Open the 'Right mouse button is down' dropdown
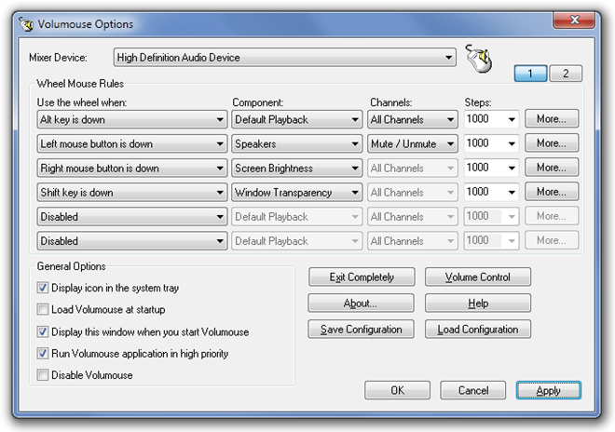 tap(132, 169)
